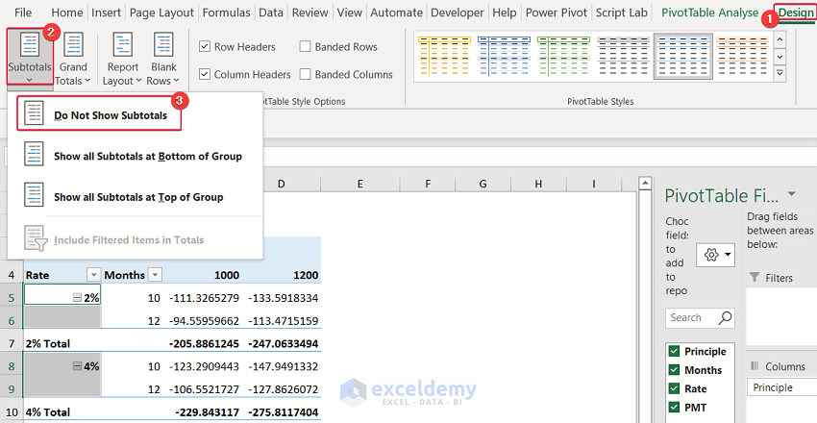Uncheck the Months field checkbox
The width and height of the screenshot is (817, 423).
click(x=673, y=370)
